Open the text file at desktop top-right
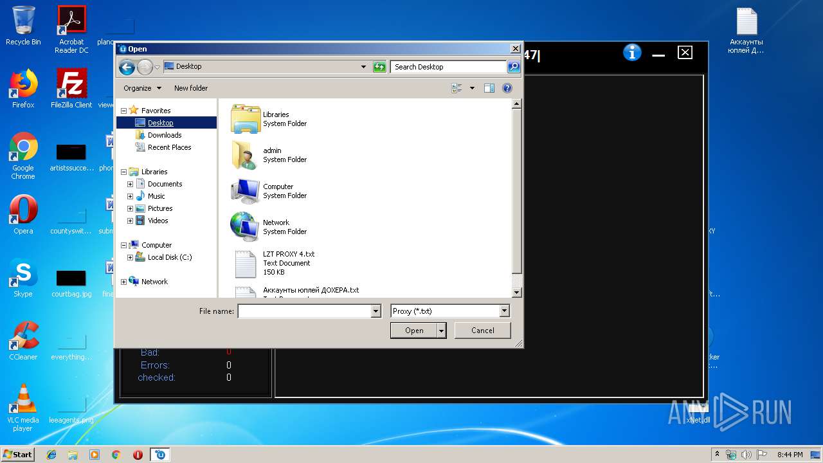 point(746,30)
